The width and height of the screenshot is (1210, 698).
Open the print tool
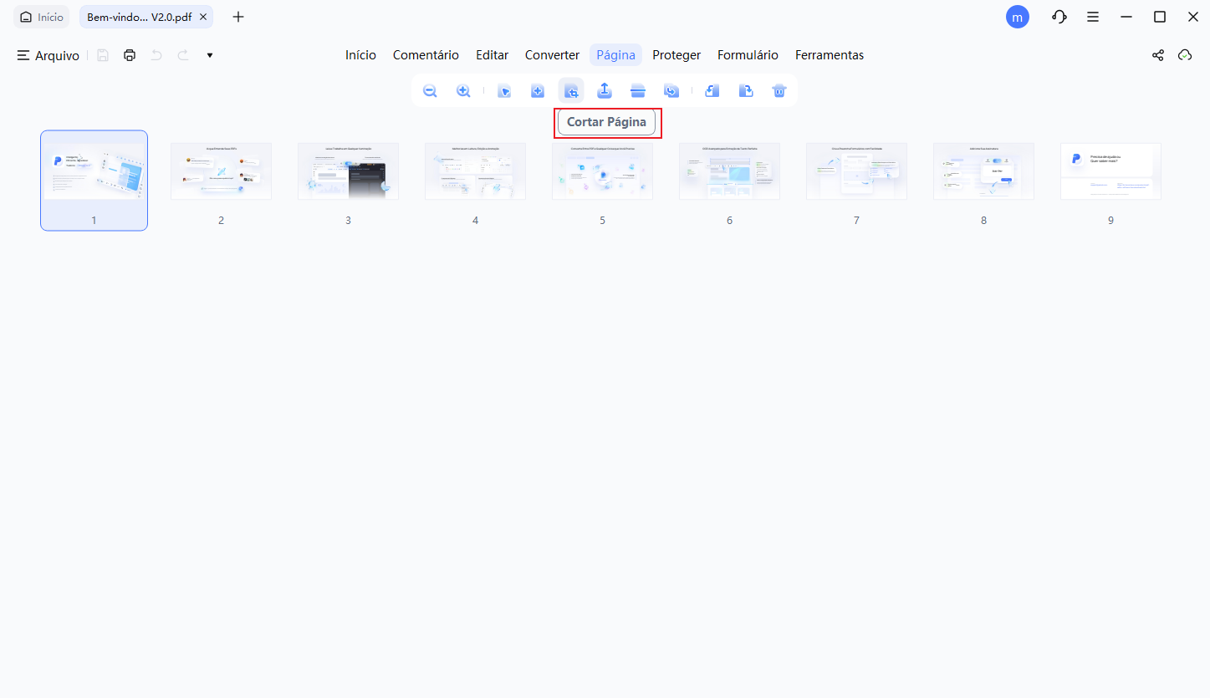click(x=130, y=54)
